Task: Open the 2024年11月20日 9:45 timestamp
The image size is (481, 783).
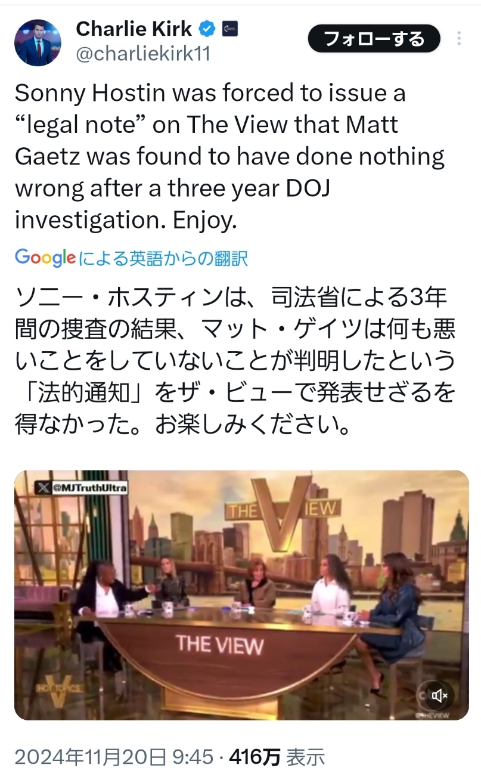Action: (x=113, y=757)
